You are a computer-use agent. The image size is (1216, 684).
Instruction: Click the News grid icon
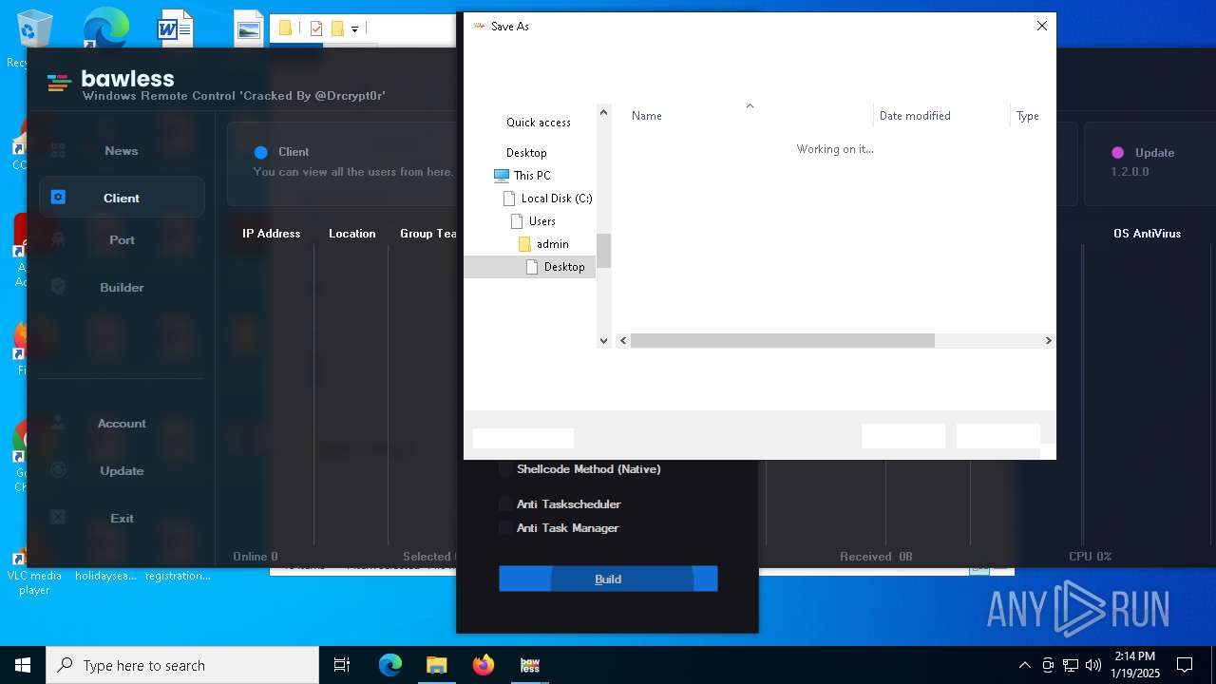click(x=58, y=150)
